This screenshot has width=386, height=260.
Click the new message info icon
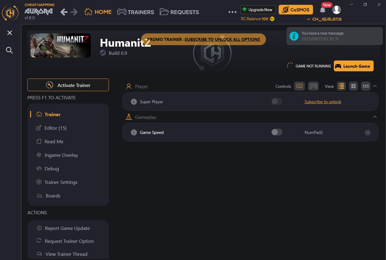pyautogui.click(x=294, y=36)
